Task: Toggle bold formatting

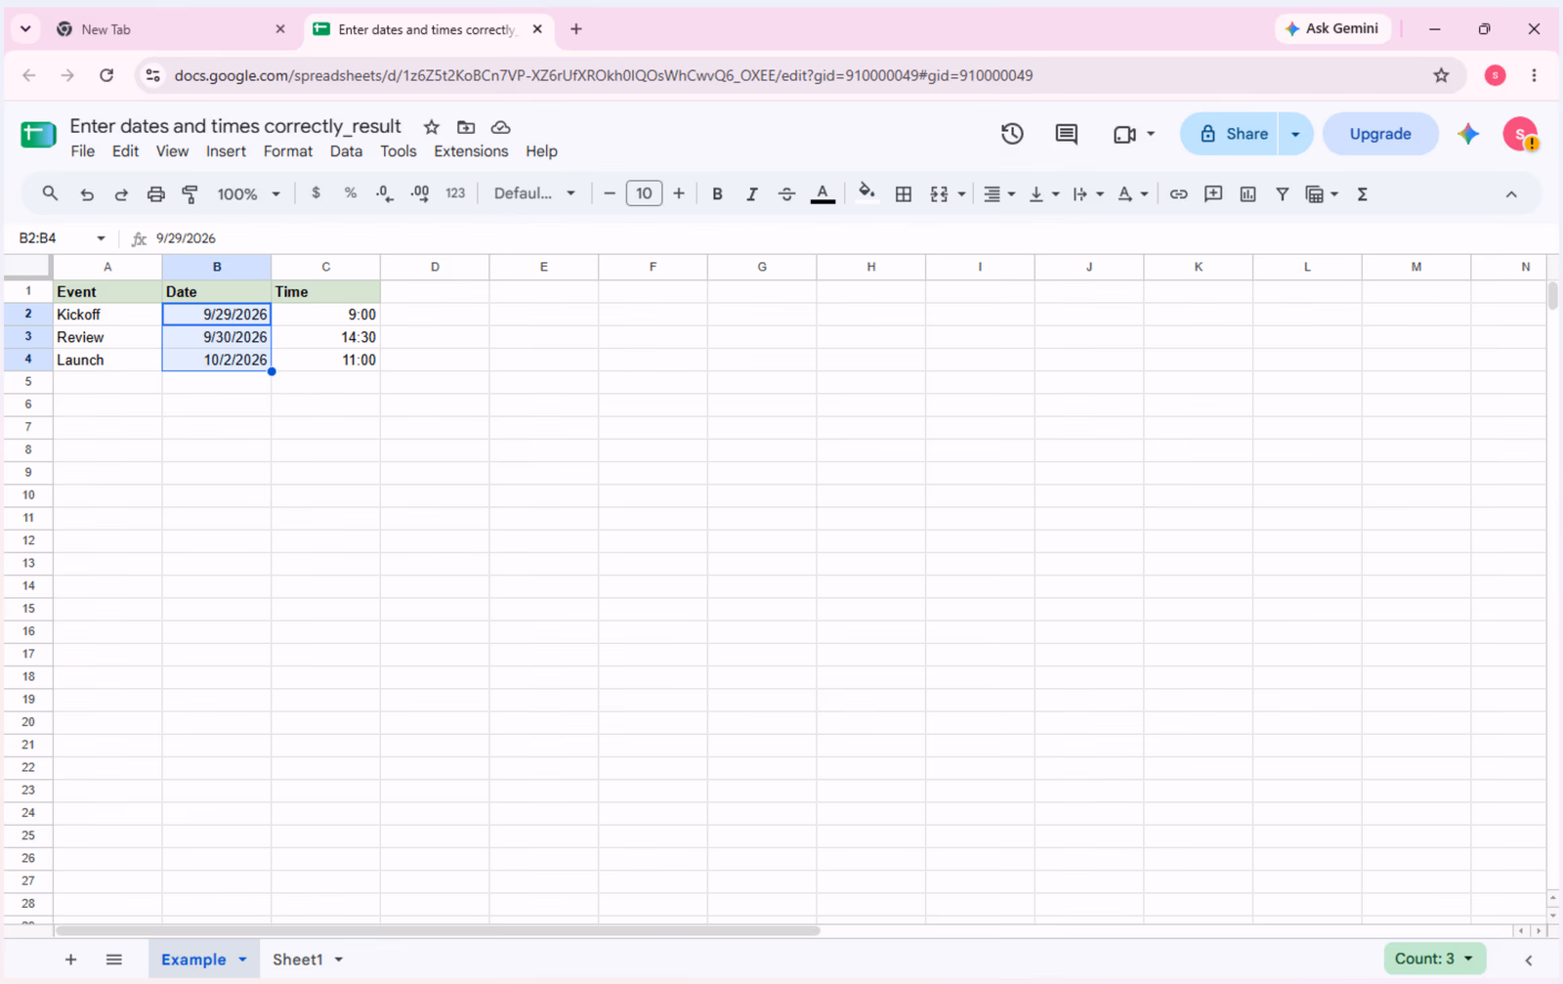Action: 717,194
